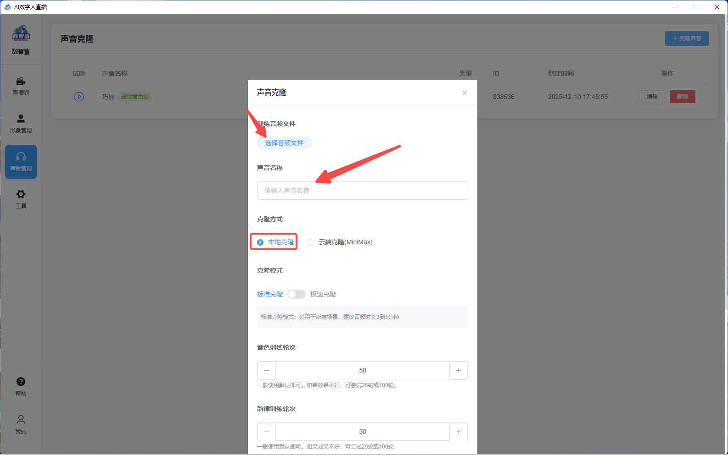Open the 帮助 question mark icon

(21, 382)
